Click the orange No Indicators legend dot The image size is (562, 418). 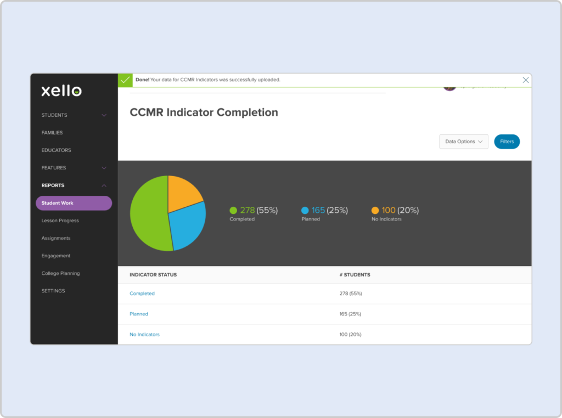coord(374,210)
